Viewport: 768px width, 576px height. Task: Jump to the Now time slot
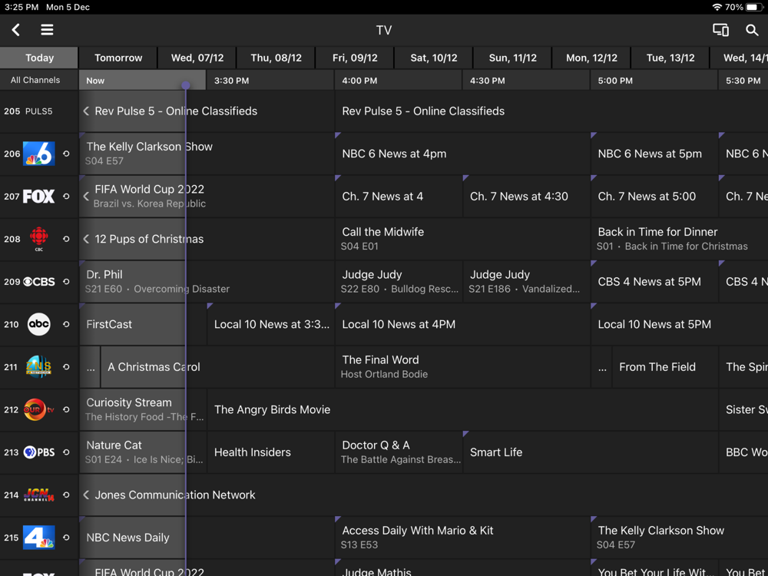pos(142,81)
